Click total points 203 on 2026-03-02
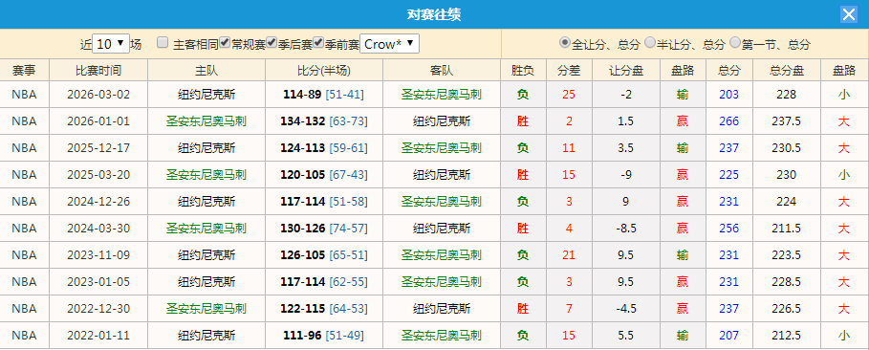 click(x=729, y=95)
